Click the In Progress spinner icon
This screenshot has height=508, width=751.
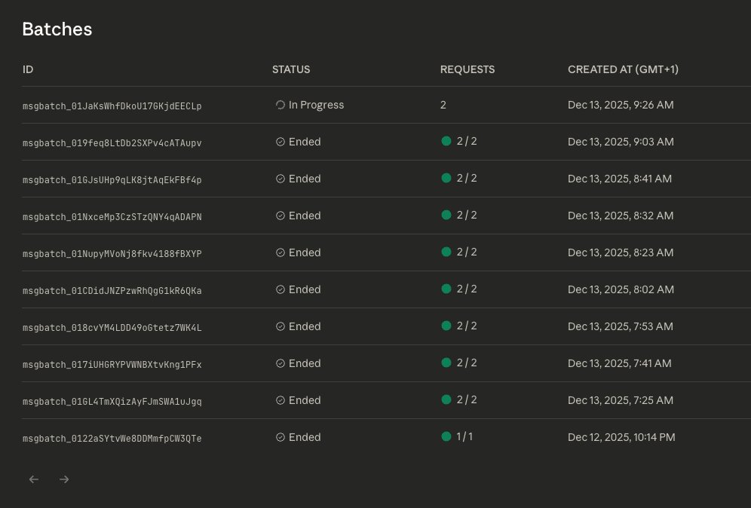point(280,105)
